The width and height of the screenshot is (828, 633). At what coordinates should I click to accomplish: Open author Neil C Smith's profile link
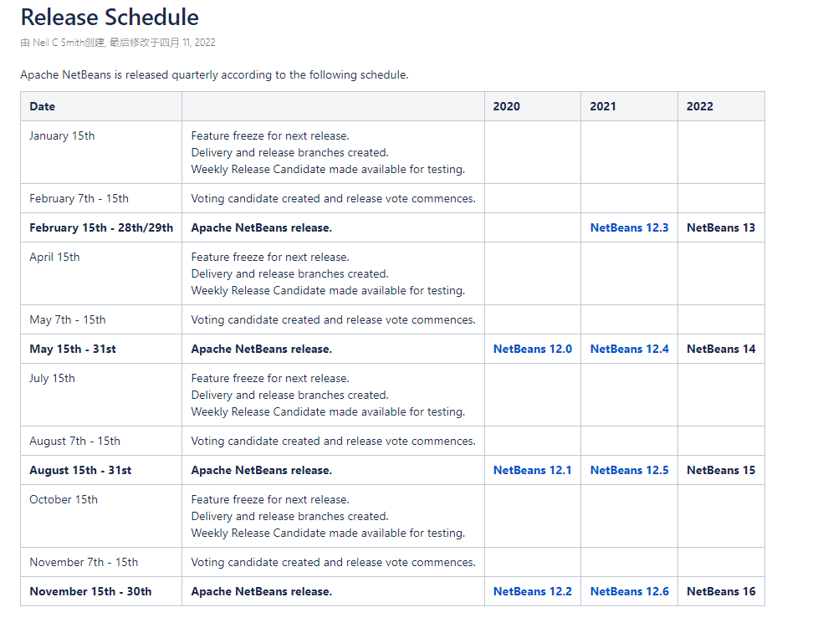(x=58, y=43)
